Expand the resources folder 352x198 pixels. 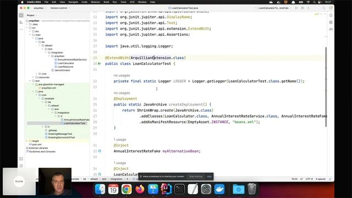pos(34,77)
